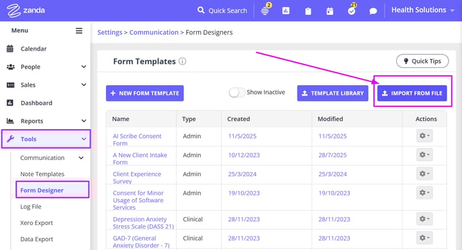Open the Health Solutions account dropdown
This screenshot has height=250, width=462.
pos(423,10)
